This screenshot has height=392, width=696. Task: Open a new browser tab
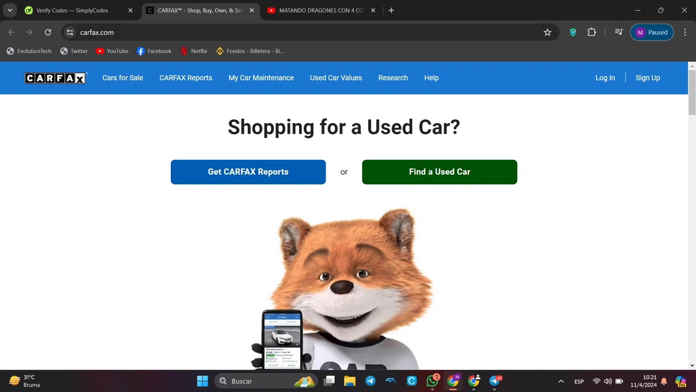(x=391, y=10)
